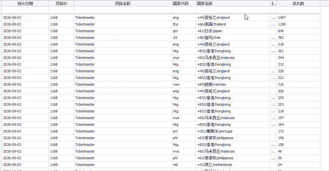
Task: Select the success count 172 cell
Action: click(x=298, y=131)
